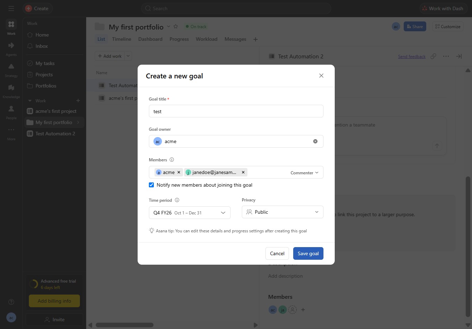Screen dimensions: 472x329
Task: Click the Goal title input field
Action: [x=236, y=111]
